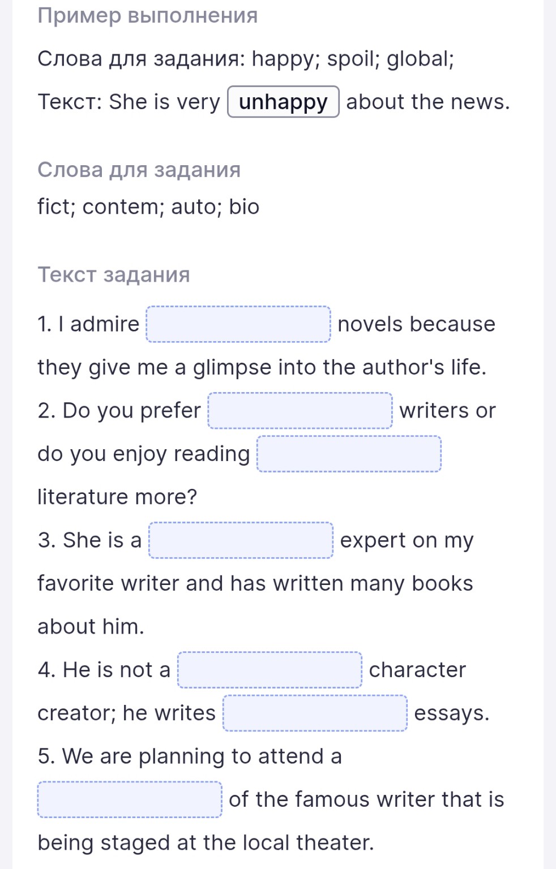Click the gray "Слова для задания" heading

[x=139, y=170]
